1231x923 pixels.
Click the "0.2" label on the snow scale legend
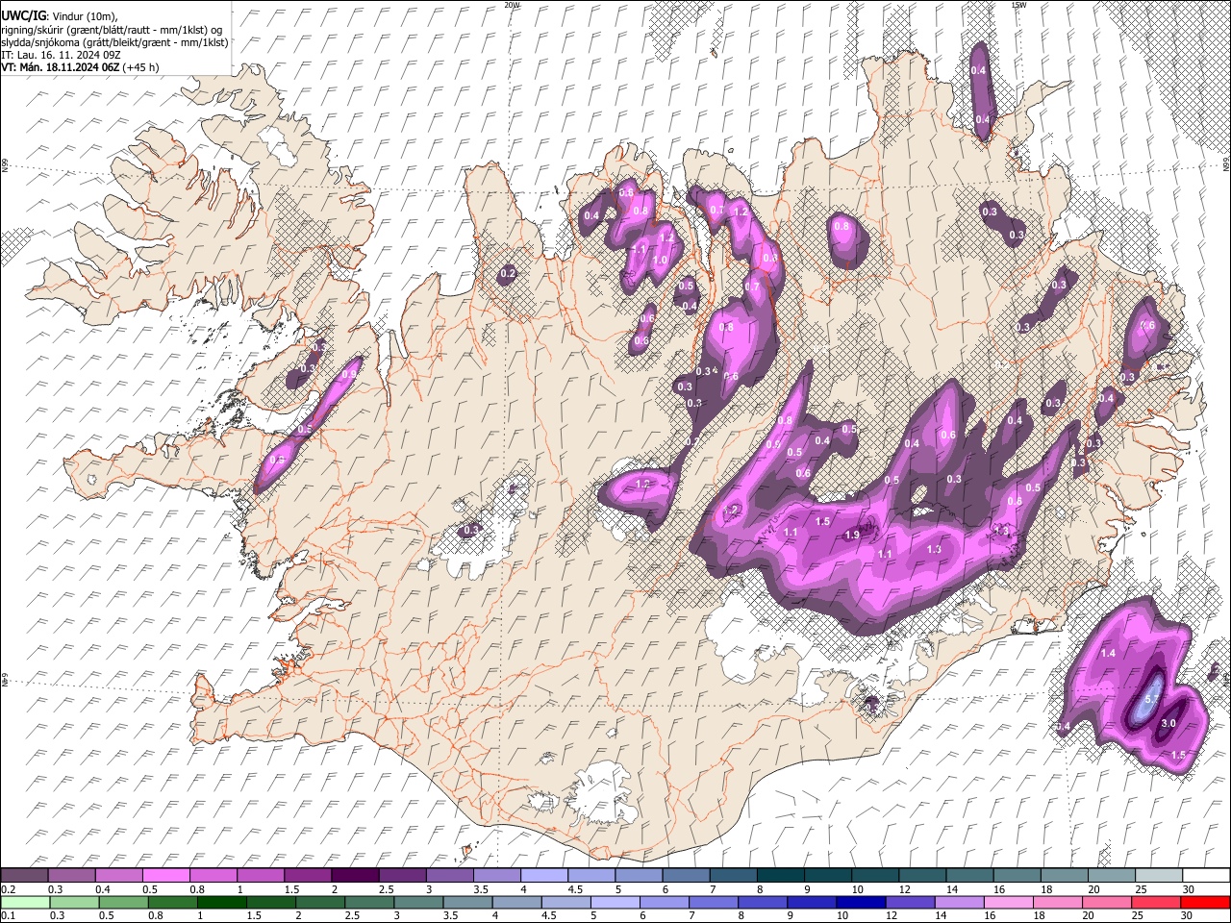(8, 888)
